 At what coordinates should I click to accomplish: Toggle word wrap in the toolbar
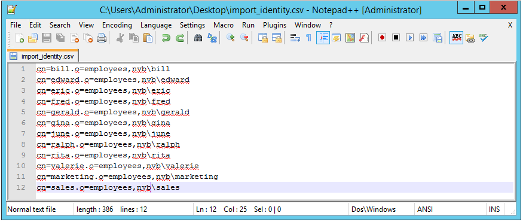tap(295, 38)
